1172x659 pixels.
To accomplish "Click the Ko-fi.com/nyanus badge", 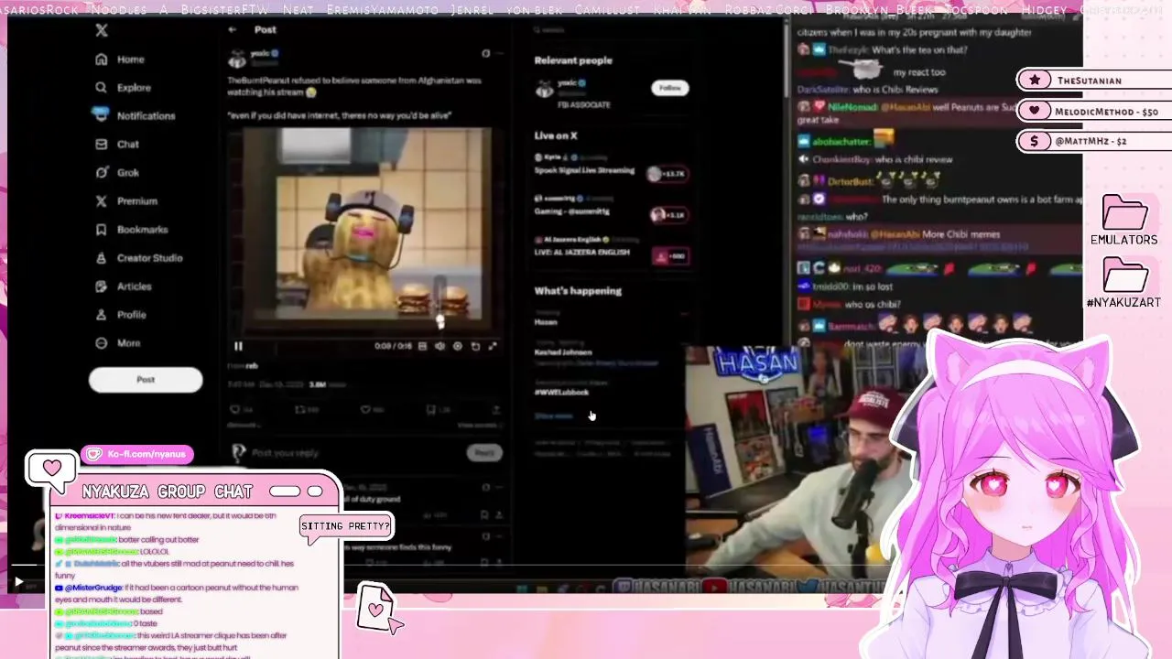I will tap(137, 454).
